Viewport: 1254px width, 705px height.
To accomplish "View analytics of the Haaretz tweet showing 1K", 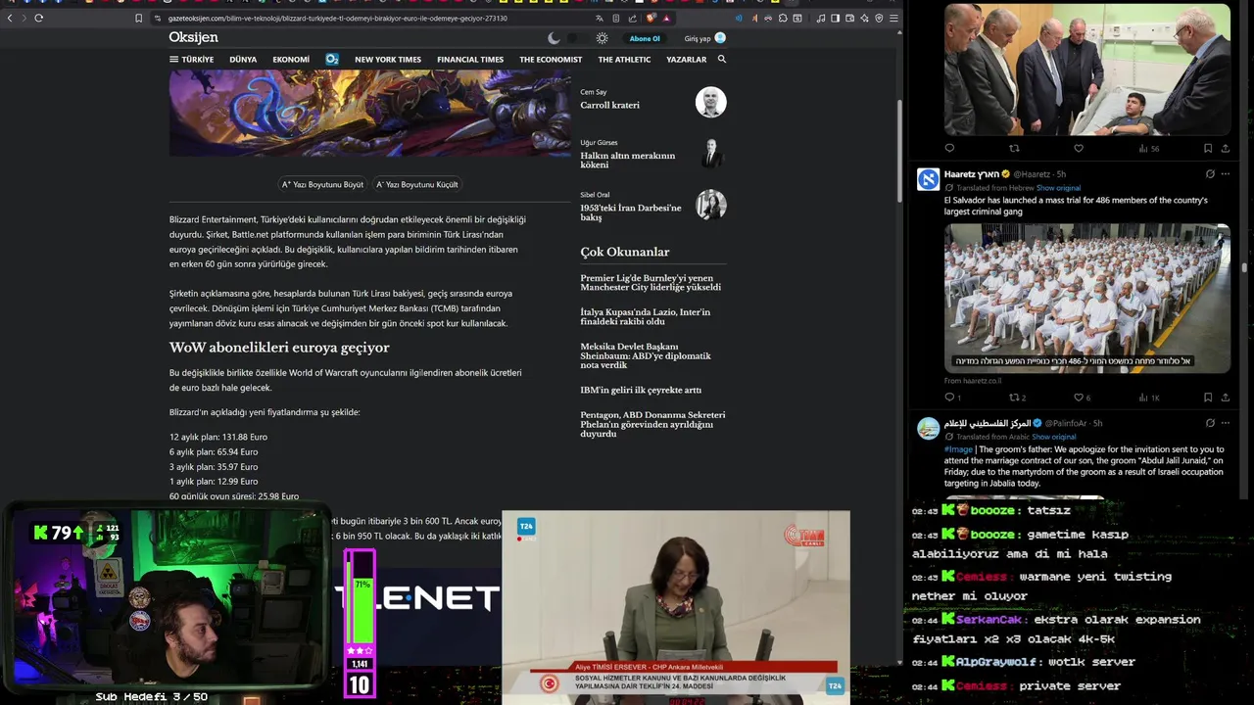I will tap(1149, 398).
